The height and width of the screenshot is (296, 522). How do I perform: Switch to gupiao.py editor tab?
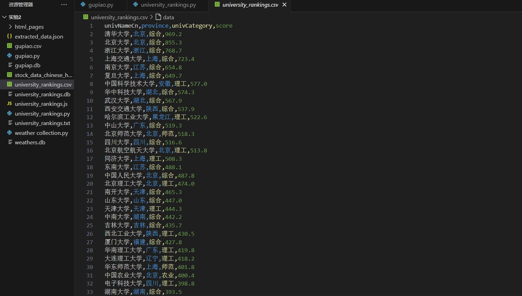[x=101, y=5]
